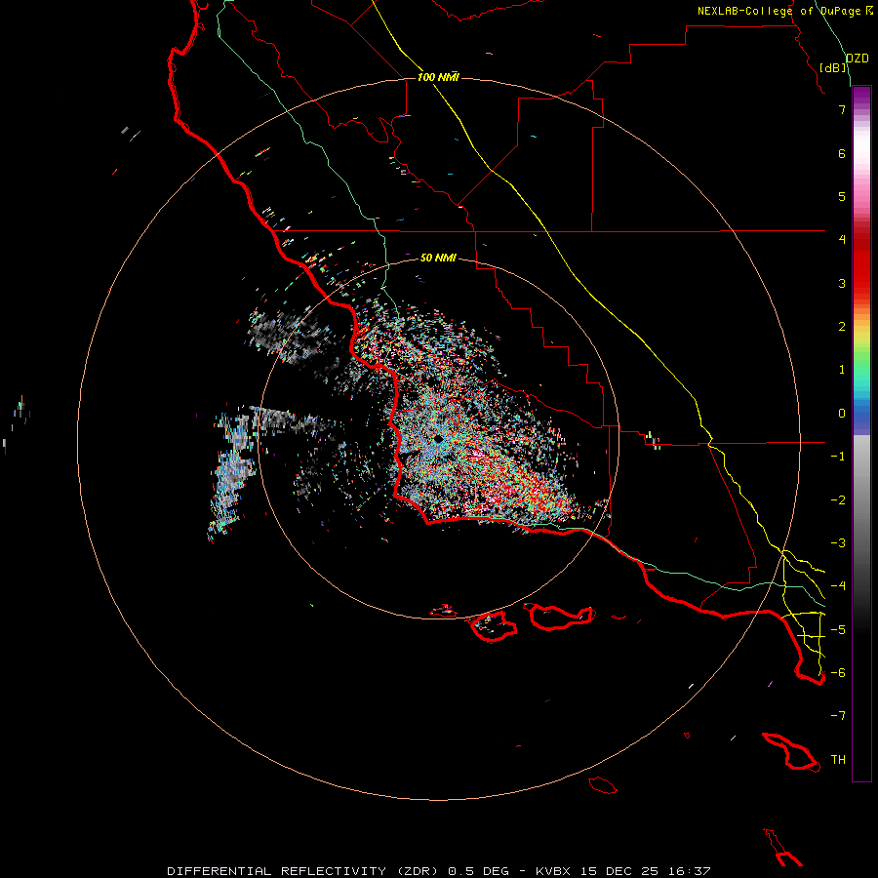Click the black radar site dot at center

coord(438,440)
